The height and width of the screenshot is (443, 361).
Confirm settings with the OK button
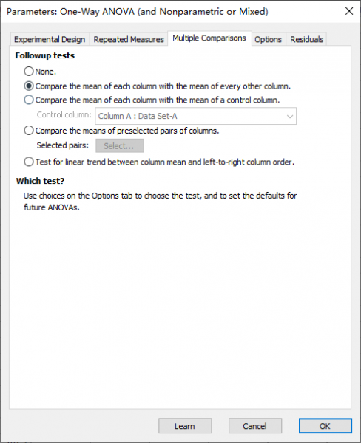pos(325,426)
